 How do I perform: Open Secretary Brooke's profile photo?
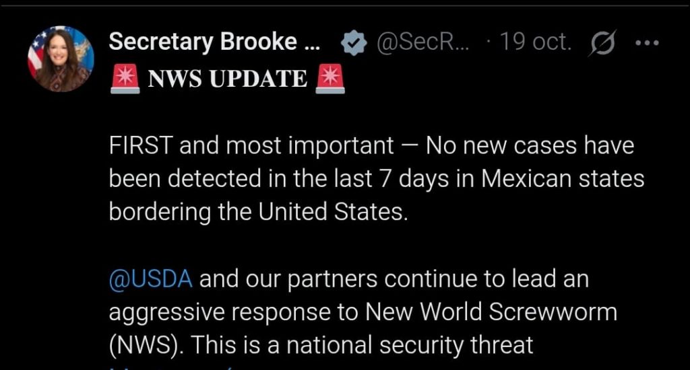click(61, 59)
